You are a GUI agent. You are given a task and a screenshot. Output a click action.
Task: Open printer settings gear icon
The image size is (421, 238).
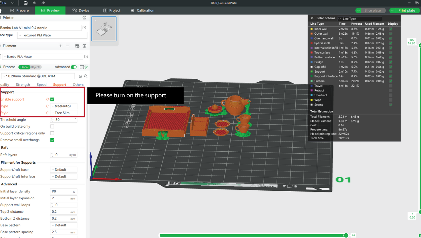tap(84, 18)
